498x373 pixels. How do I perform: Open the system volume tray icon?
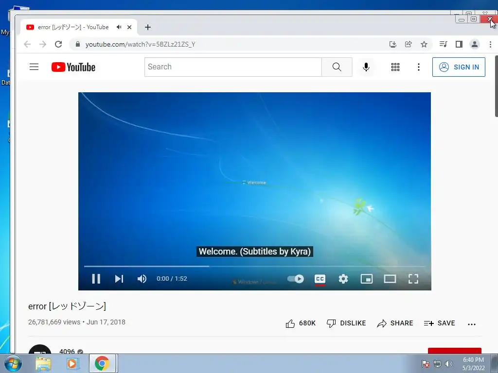click(448, 364)
